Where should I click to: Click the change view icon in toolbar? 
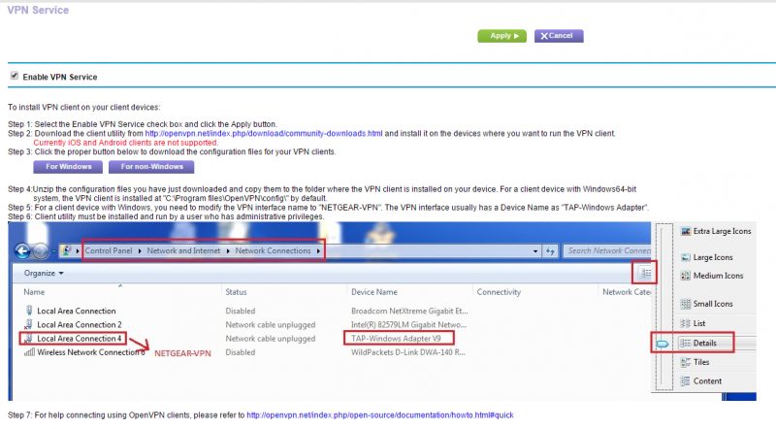pyautogui.click(x=647, y=275)
